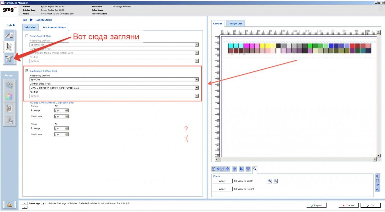385x212 pixels.
Task: Select the Label/Strips sidebar icon
Action: point(9,47)
